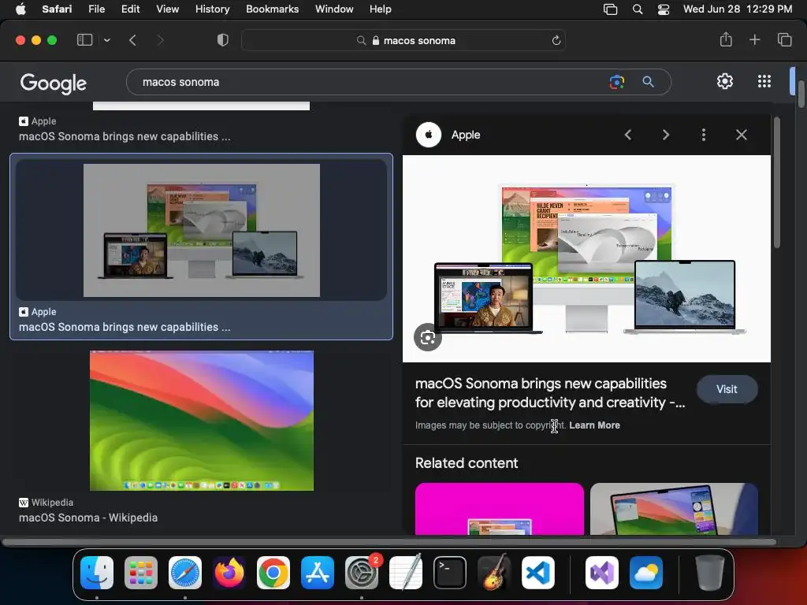The width and height of the screenshot is (807, 605).
Task: Click the Stage Manager menu bar icon
Action: click(610, 9)
